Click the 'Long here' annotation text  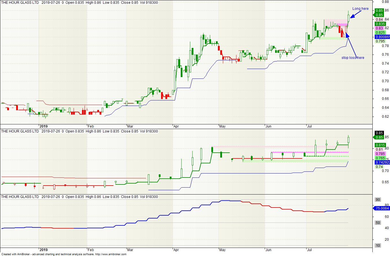click(x=360, y=9)
